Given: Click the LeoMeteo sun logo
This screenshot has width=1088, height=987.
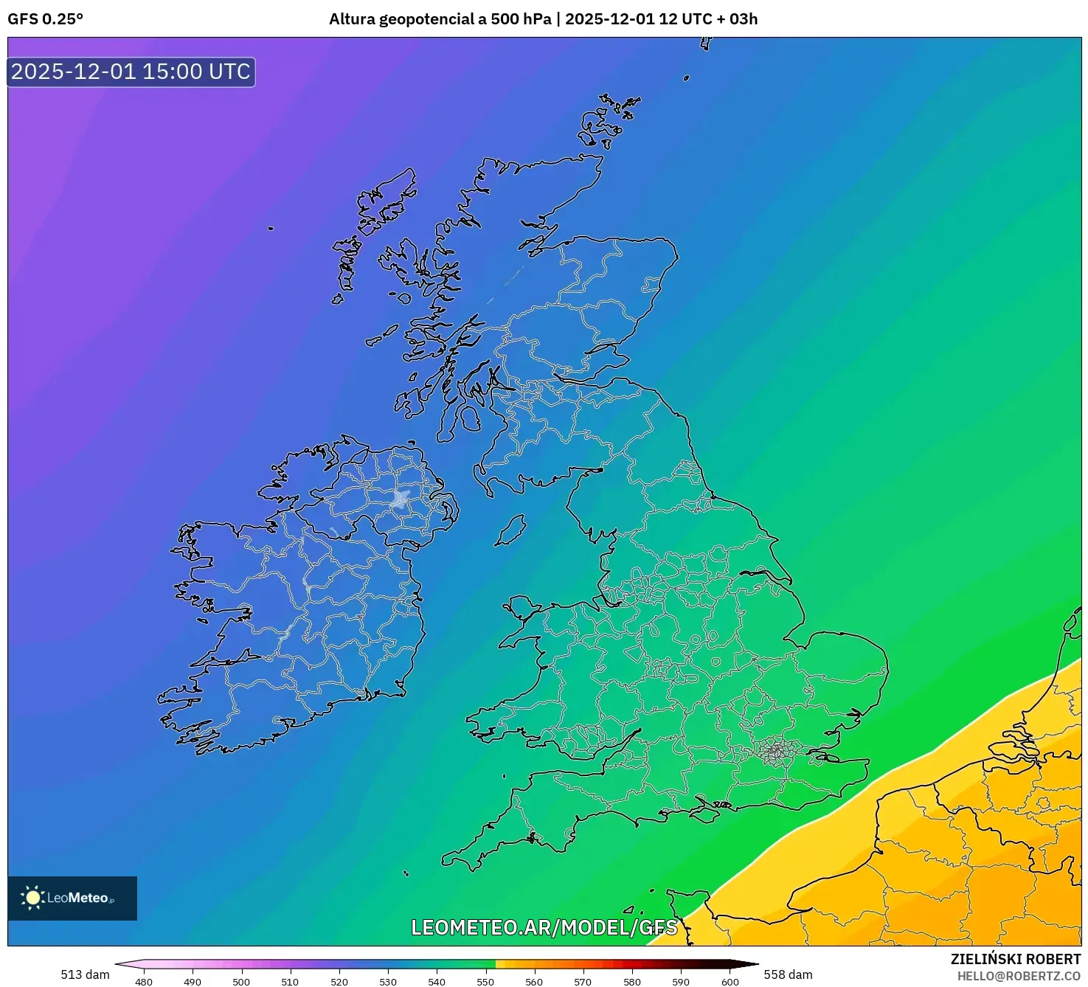Looking at the screenshot, I should (32, 898).
